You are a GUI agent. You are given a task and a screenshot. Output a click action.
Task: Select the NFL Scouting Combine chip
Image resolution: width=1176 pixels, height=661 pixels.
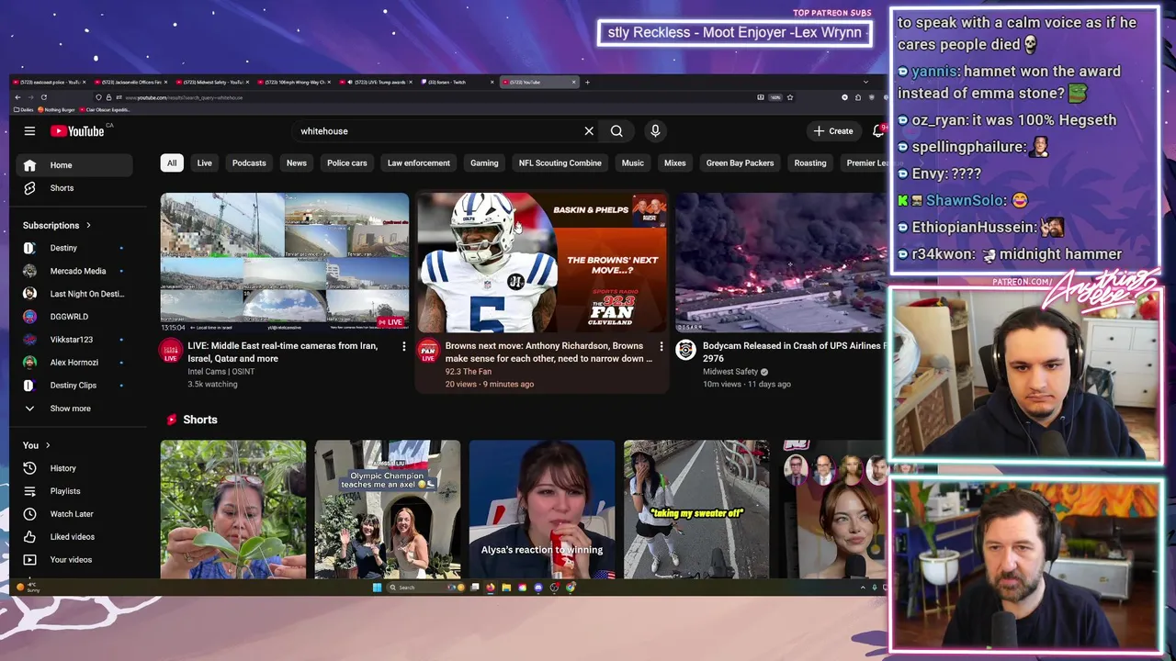click(x=560, y=162)
